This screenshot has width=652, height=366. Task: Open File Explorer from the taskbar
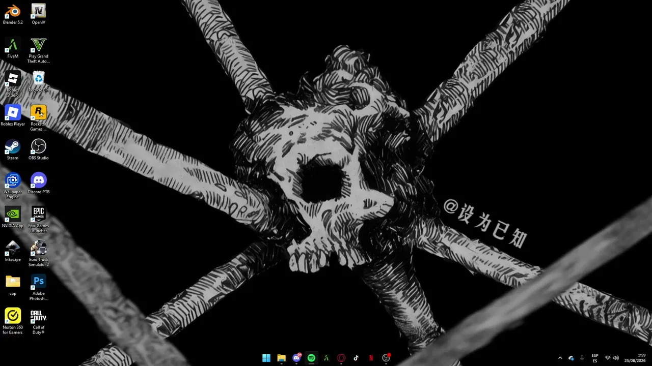tap(281, 358)
